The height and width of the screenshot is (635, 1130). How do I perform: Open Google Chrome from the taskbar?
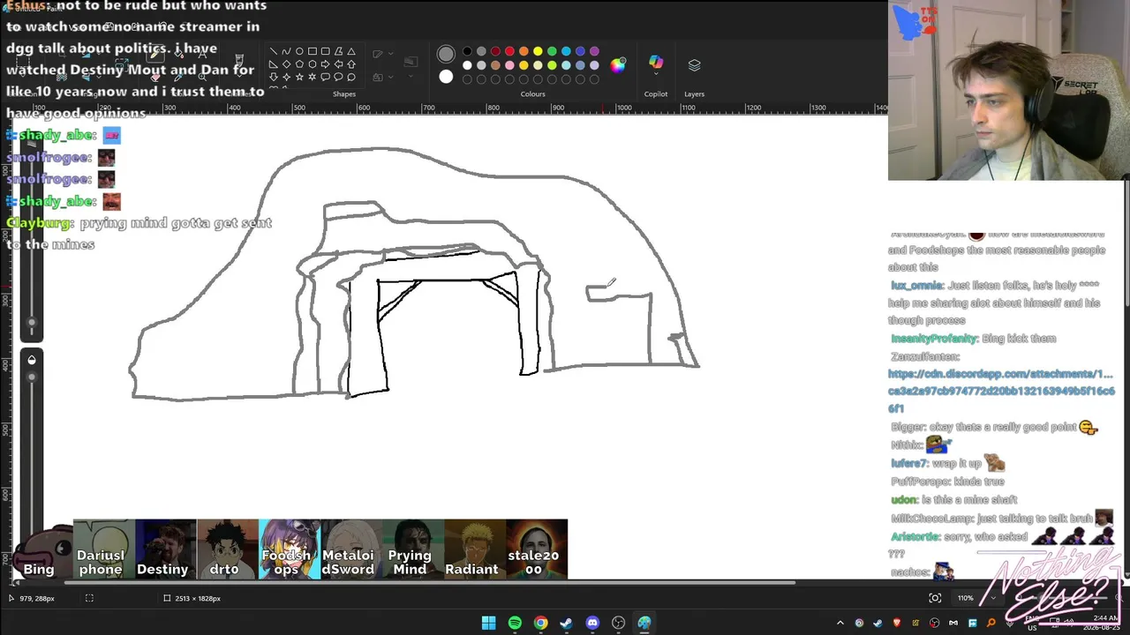[x=540, y=624]
